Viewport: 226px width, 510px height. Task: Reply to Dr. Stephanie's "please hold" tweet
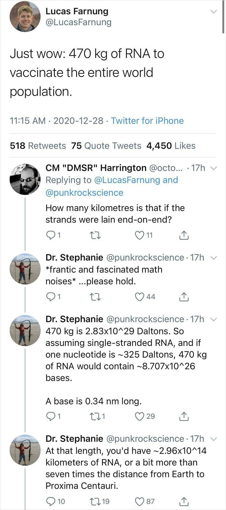pyautogui.click(x=51, y=297)
